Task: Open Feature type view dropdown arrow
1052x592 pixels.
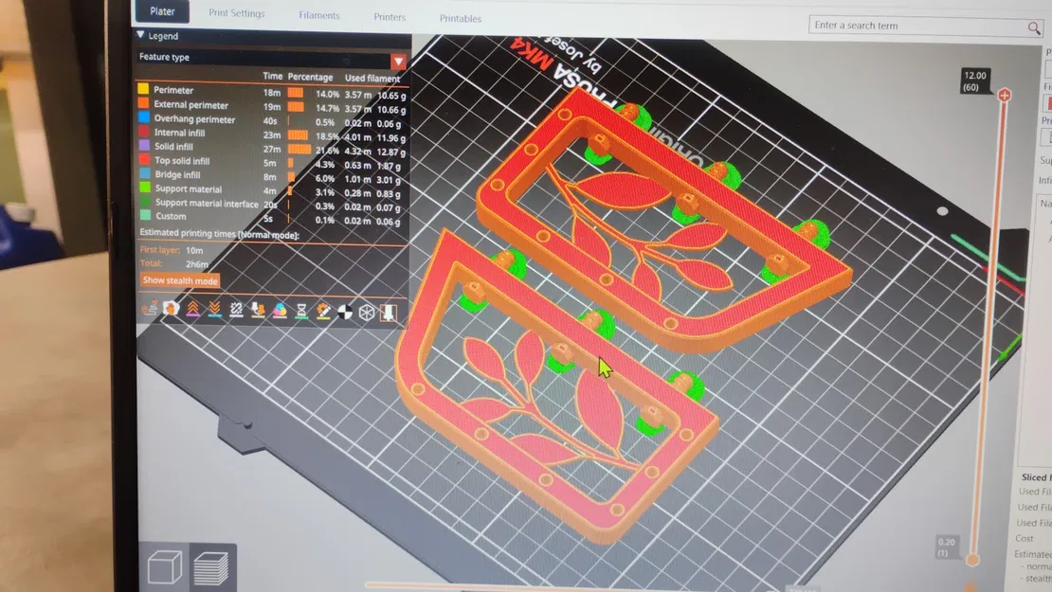Action: [x=398, y=62]
